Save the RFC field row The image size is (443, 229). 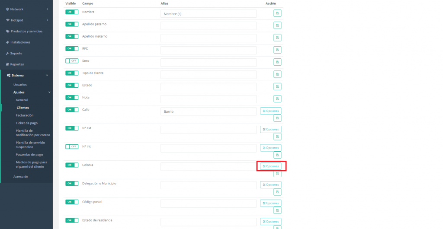click(277, 50)
